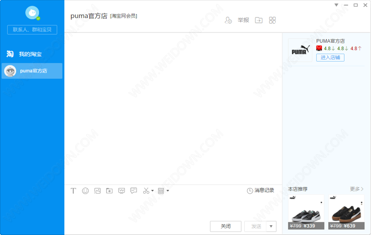Click the add friend icon in header
This screenshot has width=371, height=235.
pyautogui.click(x=228, y=20)
